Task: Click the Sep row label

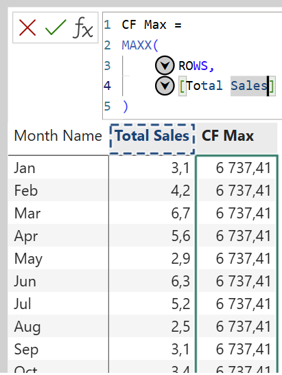Action: click(26, 350)
